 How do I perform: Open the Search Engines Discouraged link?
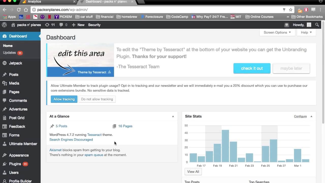click(x=71, y=140)
